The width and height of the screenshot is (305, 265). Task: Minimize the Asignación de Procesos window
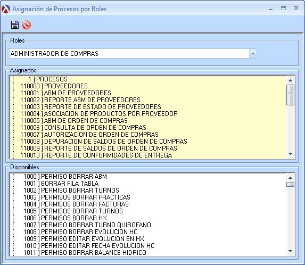[270, 9]
